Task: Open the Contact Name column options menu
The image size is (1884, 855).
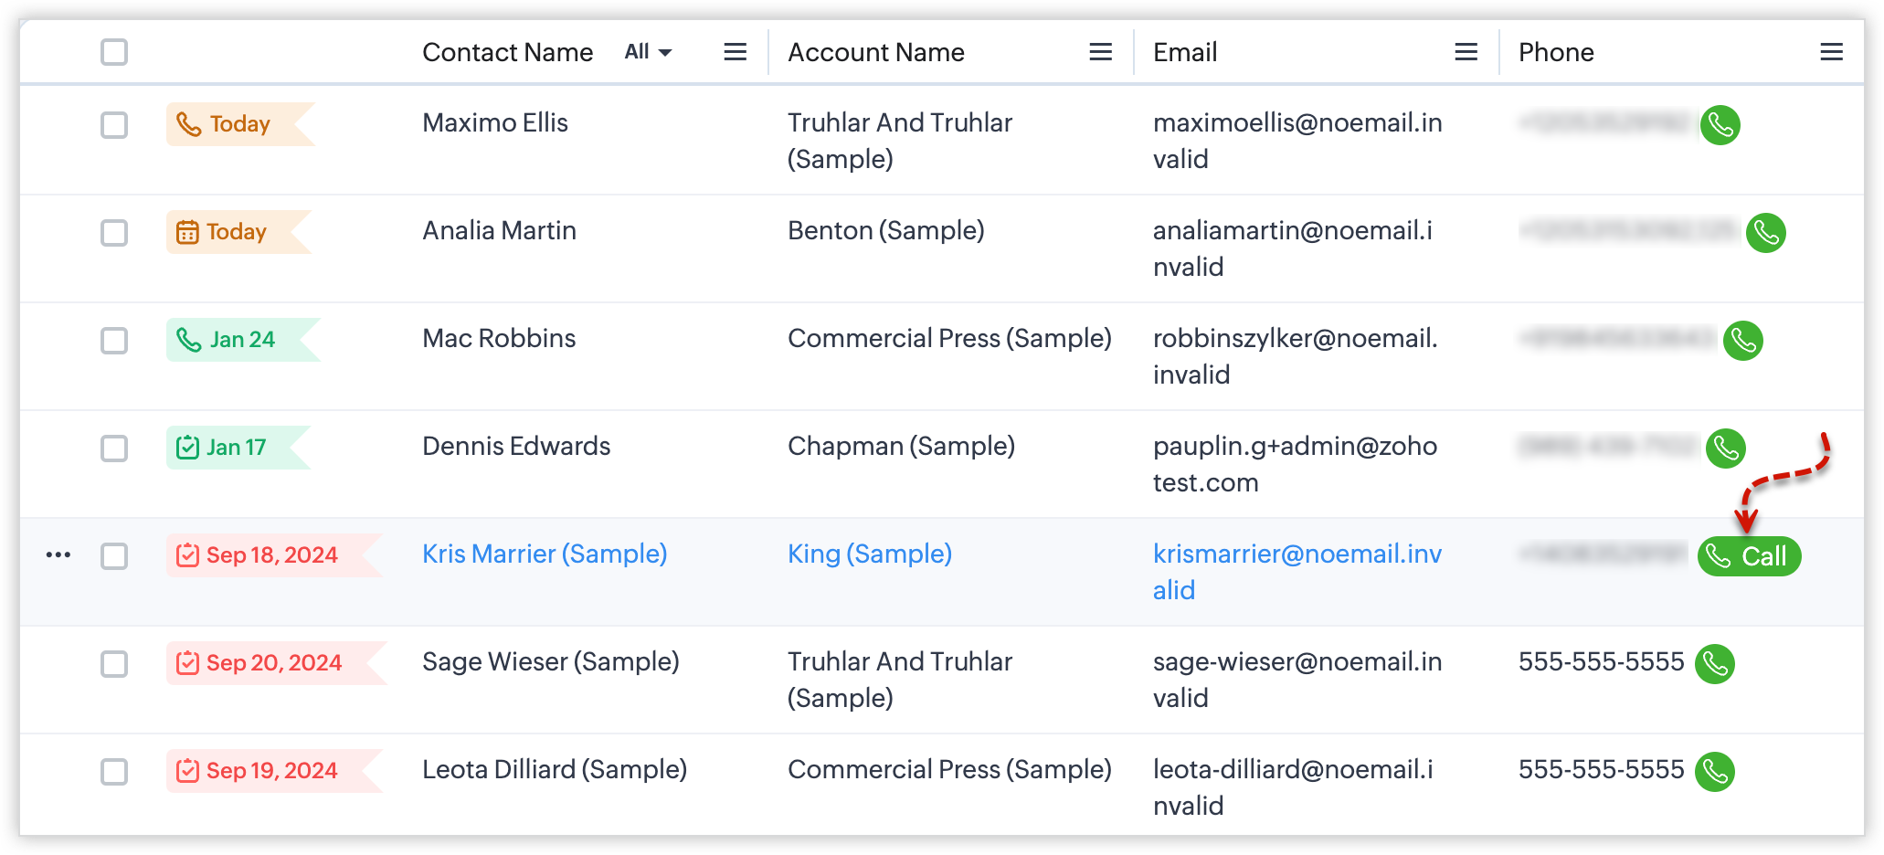Action: click(x=735, y=52)
